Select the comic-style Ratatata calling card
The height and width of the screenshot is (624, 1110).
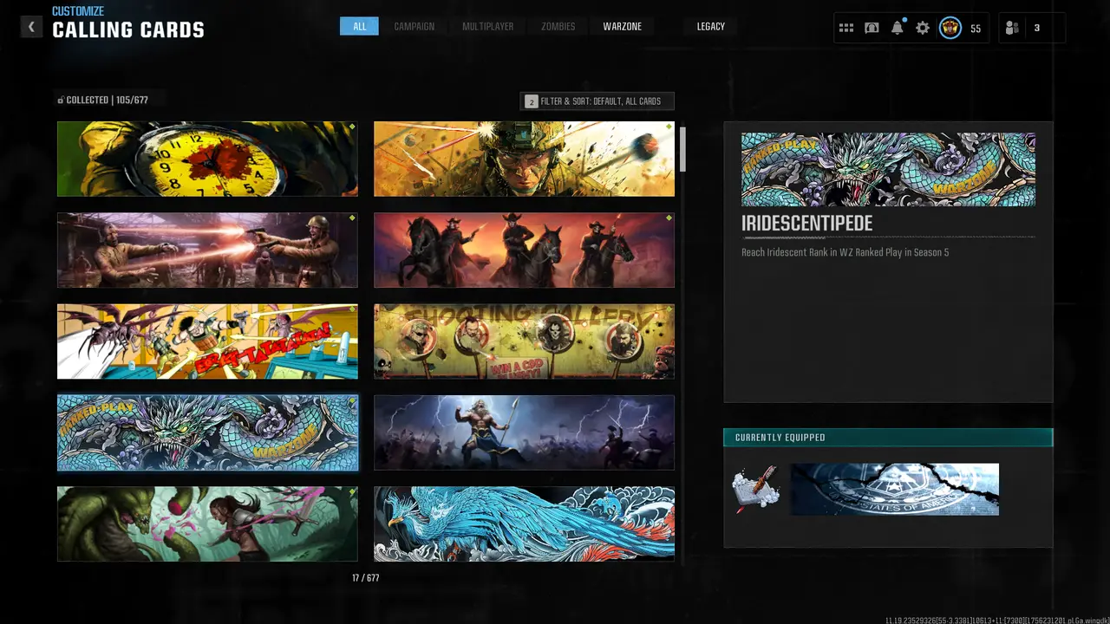tap(207, 341)
